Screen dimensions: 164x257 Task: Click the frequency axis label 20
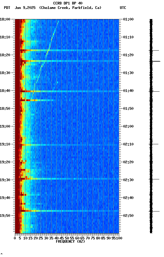point(36,238)
